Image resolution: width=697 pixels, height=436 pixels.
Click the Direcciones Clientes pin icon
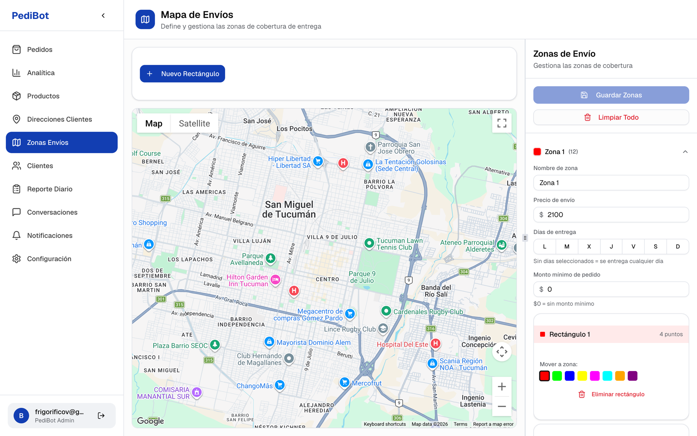pos(16,119)
